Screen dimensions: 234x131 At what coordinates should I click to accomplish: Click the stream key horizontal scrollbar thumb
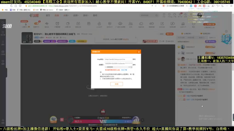[x=110, y=67]
